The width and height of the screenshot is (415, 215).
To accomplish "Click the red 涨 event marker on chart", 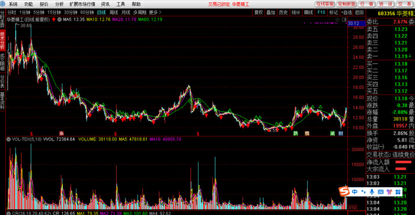I will point(62,133).
